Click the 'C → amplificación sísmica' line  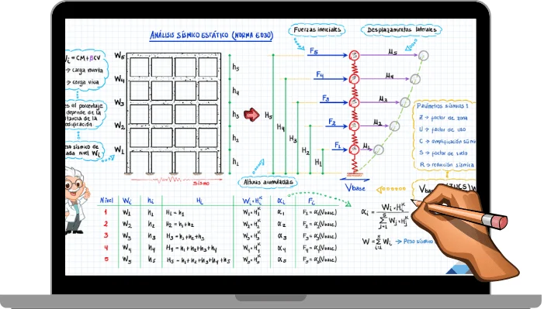coord(447,142)
